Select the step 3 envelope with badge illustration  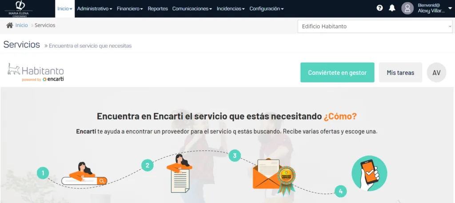point(274,176)
